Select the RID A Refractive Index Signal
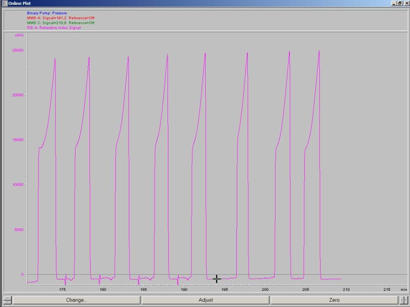This screenshot has height=307, width=410. (54, 28)
